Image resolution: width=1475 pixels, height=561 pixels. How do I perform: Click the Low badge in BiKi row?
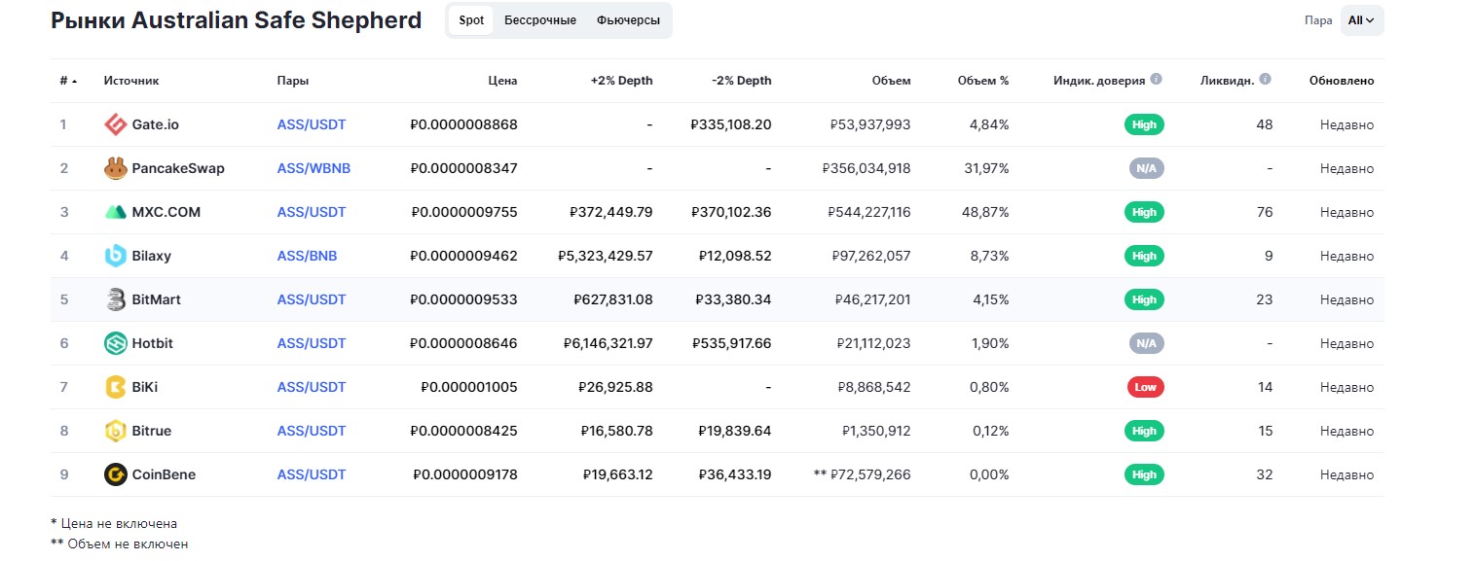coord(1146,387)
